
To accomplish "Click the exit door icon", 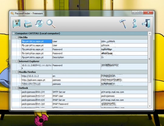I will [x=146, y=23].
